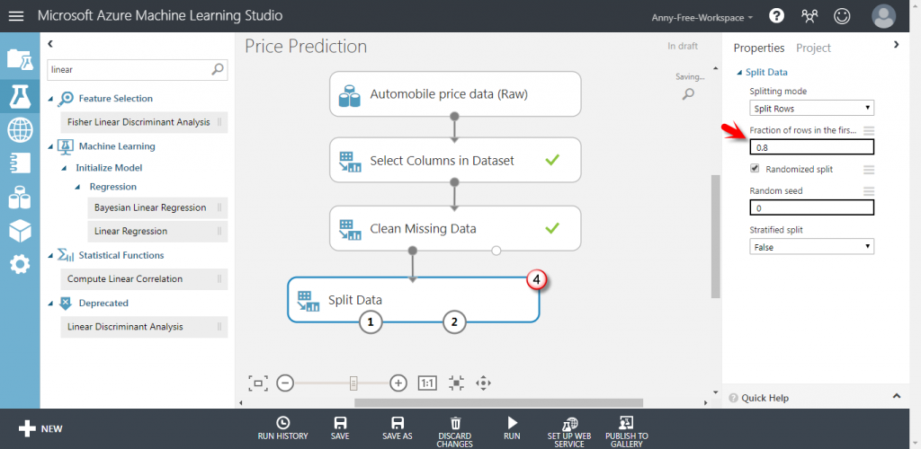Click Save in bottom bar
The image size is (921, 449).
click(339, 428)
